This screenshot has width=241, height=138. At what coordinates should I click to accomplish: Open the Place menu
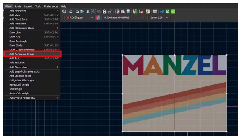click(x=8, y=6)
